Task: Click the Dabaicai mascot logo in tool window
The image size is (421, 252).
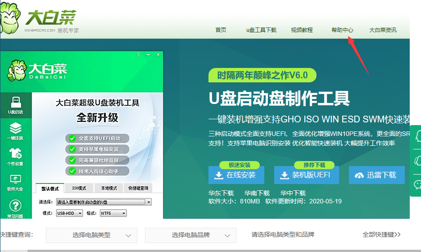Action: coord(17,70)
